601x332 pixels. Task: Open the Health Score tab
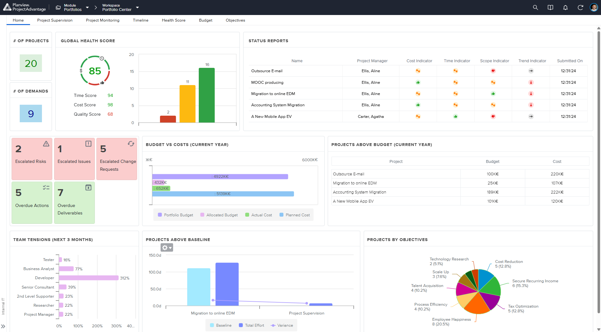click(x=174, y=20)
